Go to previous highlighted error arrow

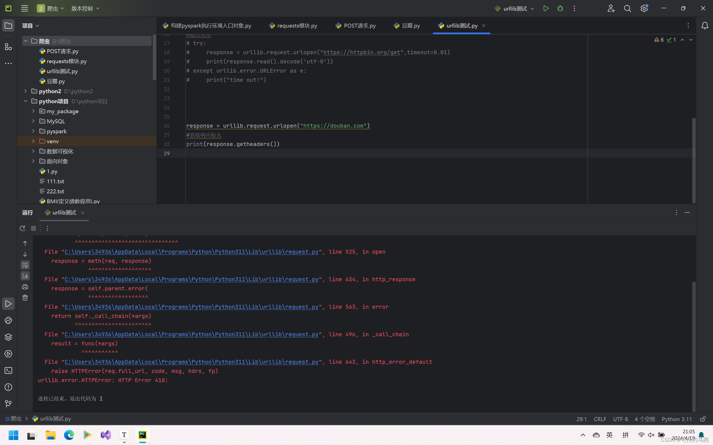point(682,40)
